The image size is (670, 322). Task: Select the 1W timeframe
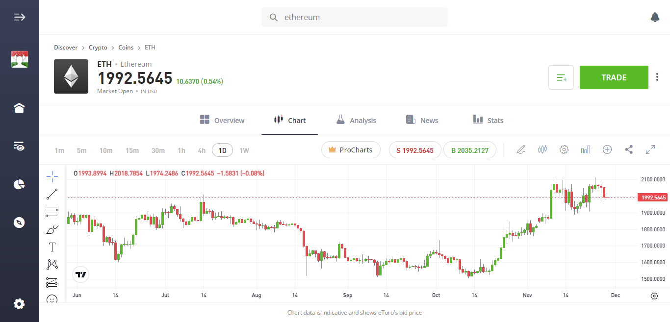point(244,150)
